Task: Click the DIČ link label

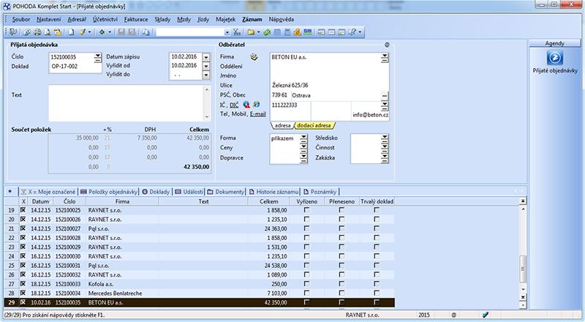Action: 234,105
